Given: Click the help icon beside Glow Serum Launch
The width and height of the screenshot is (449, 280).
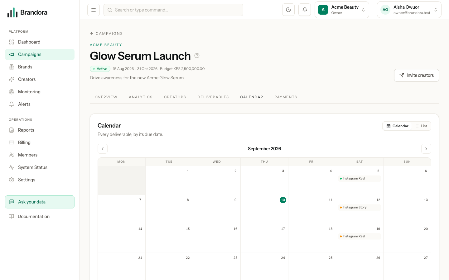Looking at the screenshot, I should pos(197,56).
